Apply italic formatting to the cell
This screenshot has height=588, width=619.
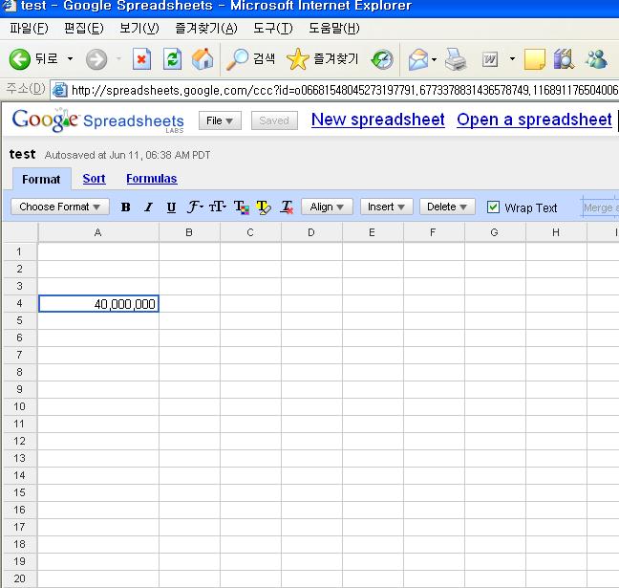click(x=148, y=207)
